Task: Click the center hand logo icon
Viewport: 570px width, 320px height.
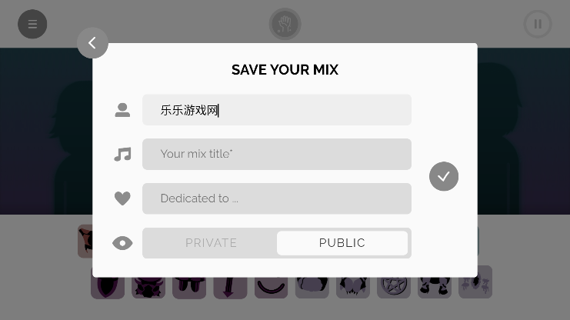Action: point(285,24)
